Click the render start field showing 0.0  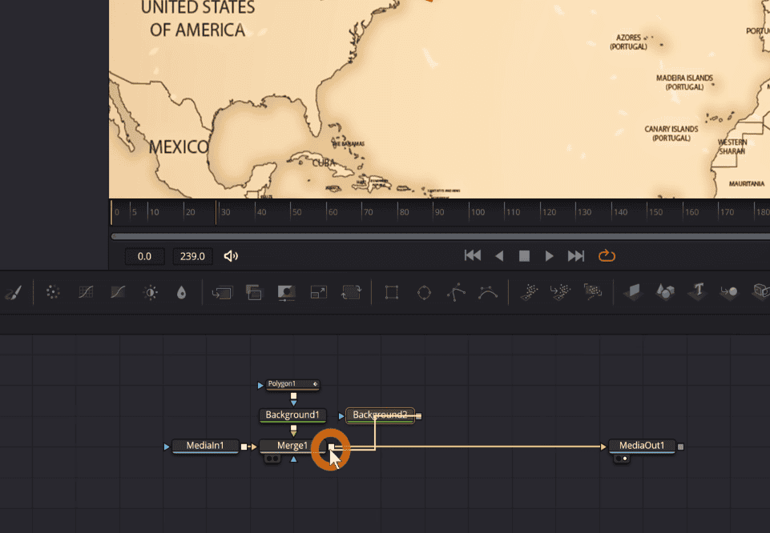(144, 256)
